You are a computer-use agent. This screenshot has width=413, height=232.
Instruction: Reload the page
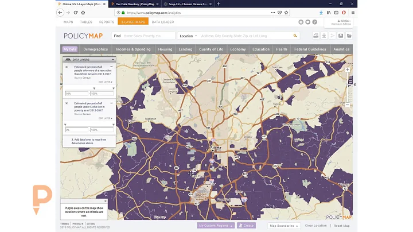[x=76, y=13]
